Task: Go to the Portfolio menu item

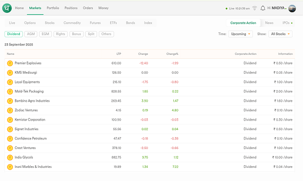Action: (53, 8)
